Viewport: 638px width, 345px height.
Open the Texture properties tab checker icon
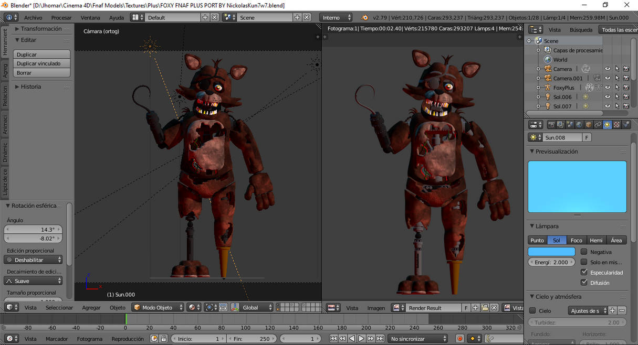(x=617, y=125)
